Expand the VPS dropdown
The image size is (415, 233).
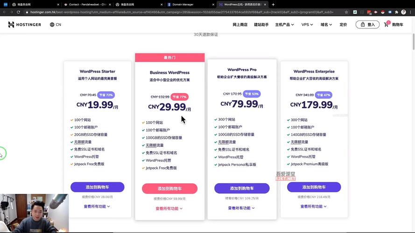(307, 25)
